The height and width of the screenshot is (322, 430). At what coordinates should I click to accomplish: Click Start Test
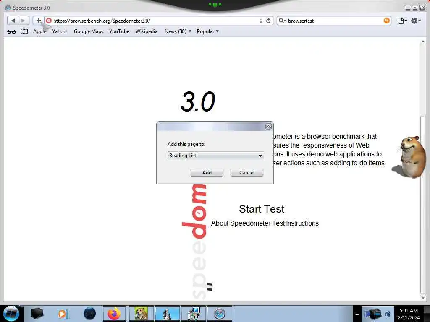point(262,209)
